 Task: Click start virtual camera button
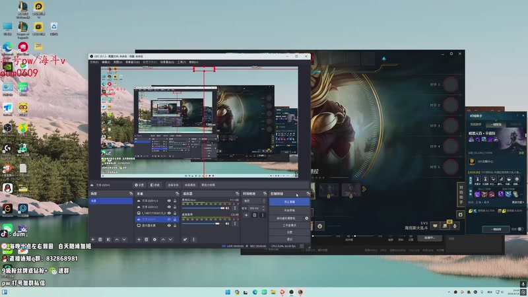coord(286,218)
